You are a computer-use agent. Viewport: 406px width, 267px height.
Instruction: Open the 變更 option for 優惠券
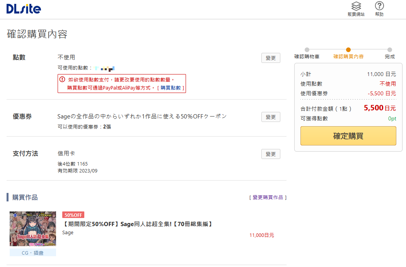click(270, 117)
